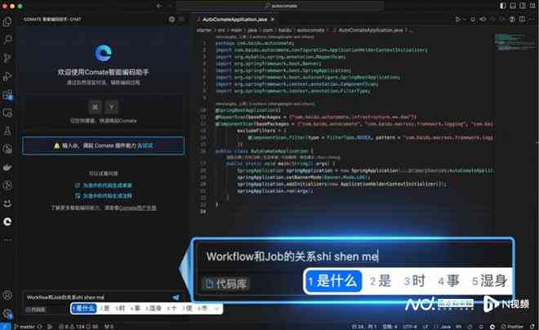Open the Source Control view

coord(7,58)
